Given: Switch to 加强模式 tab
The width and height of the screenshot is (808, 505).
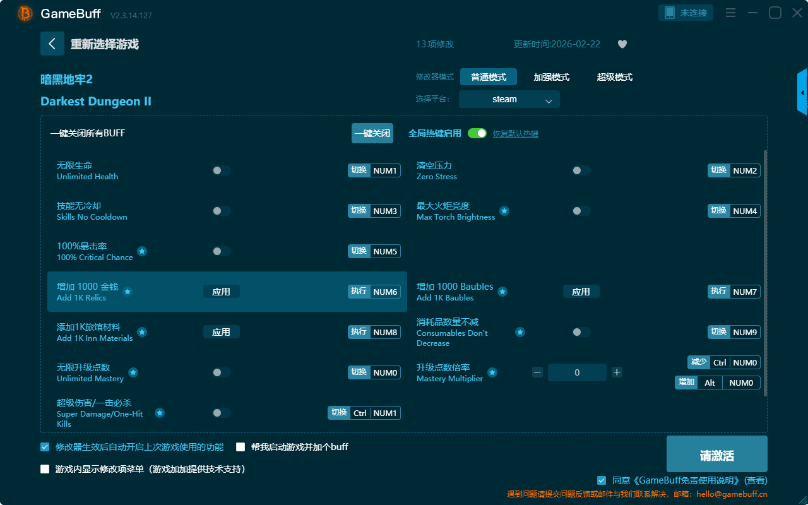Looking at the screenshot, I should click(551, 77).
